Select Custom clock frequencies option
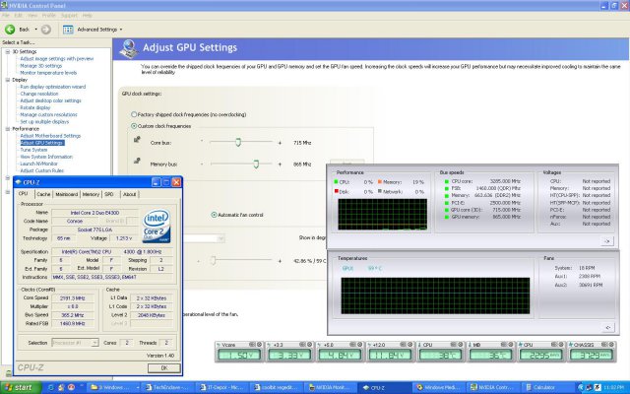Viewport: 630px width, 394px height. 134,126
